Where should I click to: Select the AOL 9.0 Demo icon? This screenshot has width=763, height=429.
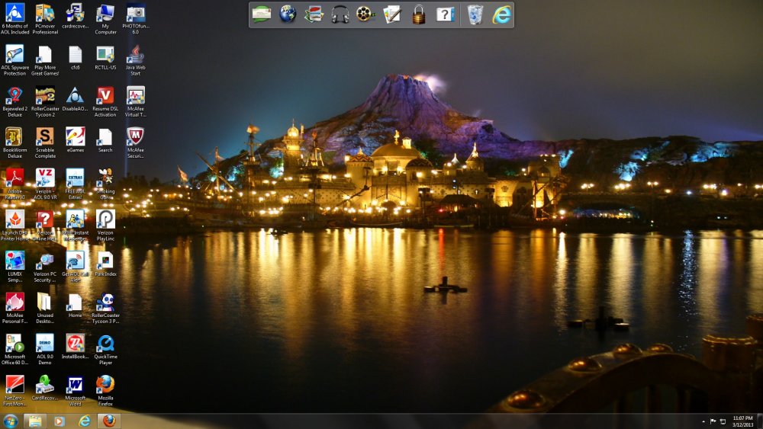pyautogui.click(x=45, y=350)
